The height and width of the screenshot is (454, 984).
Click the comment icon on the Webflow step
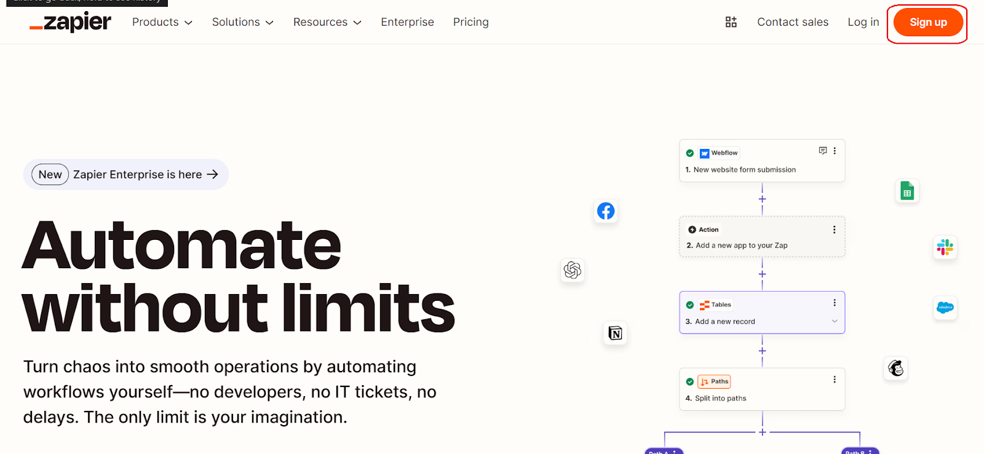point(823,151)
